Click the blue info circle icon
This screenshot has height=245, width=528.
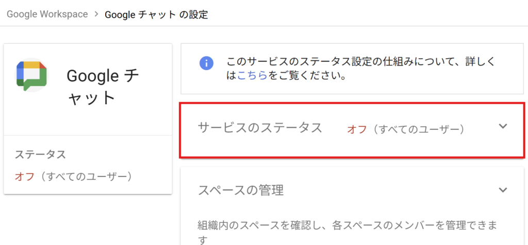pos(207,63)
